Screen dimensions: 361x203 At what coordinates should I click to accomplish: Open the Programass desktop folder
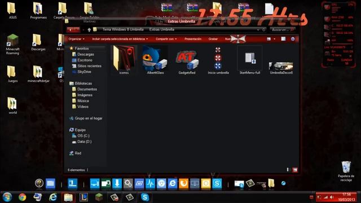pyautogui.click(x=38, y=10)
